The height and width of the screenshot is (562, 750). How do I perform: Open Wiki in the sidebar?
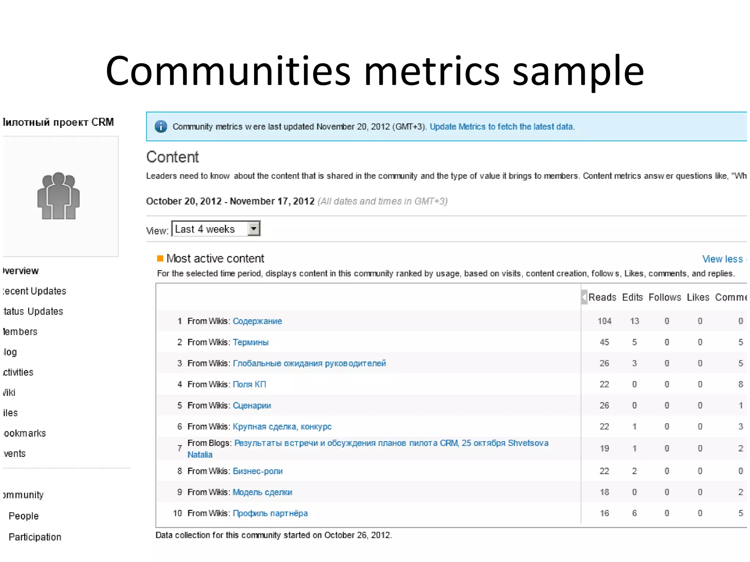9,393
